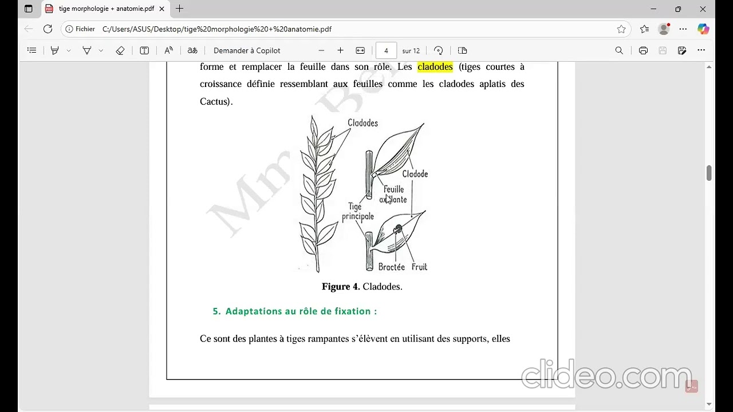This screenshot has height=412, width=733.
Task: Expand highlighter color options
Action: (69, 50)
